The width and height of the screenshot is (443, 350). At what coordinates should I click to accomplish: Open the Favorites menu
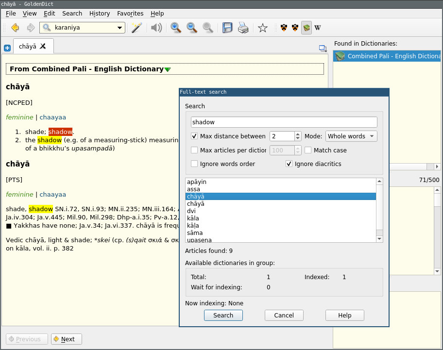(130, 13)
